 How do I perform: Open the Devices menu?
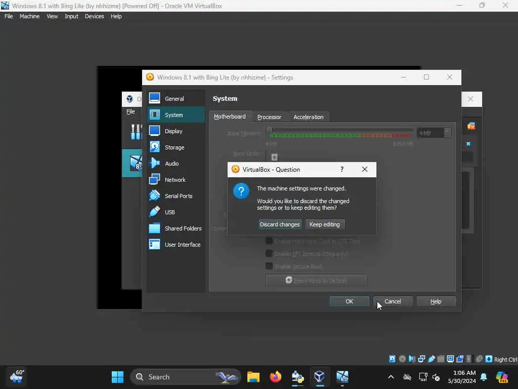[94, 16]
